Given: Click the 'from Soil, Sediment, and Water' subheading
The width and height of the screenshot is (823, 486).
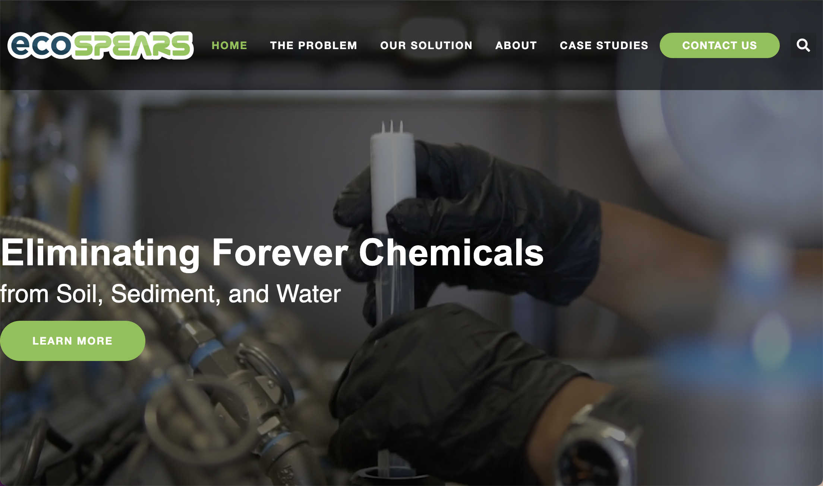Looking at the screenshot, I should 170,294.
